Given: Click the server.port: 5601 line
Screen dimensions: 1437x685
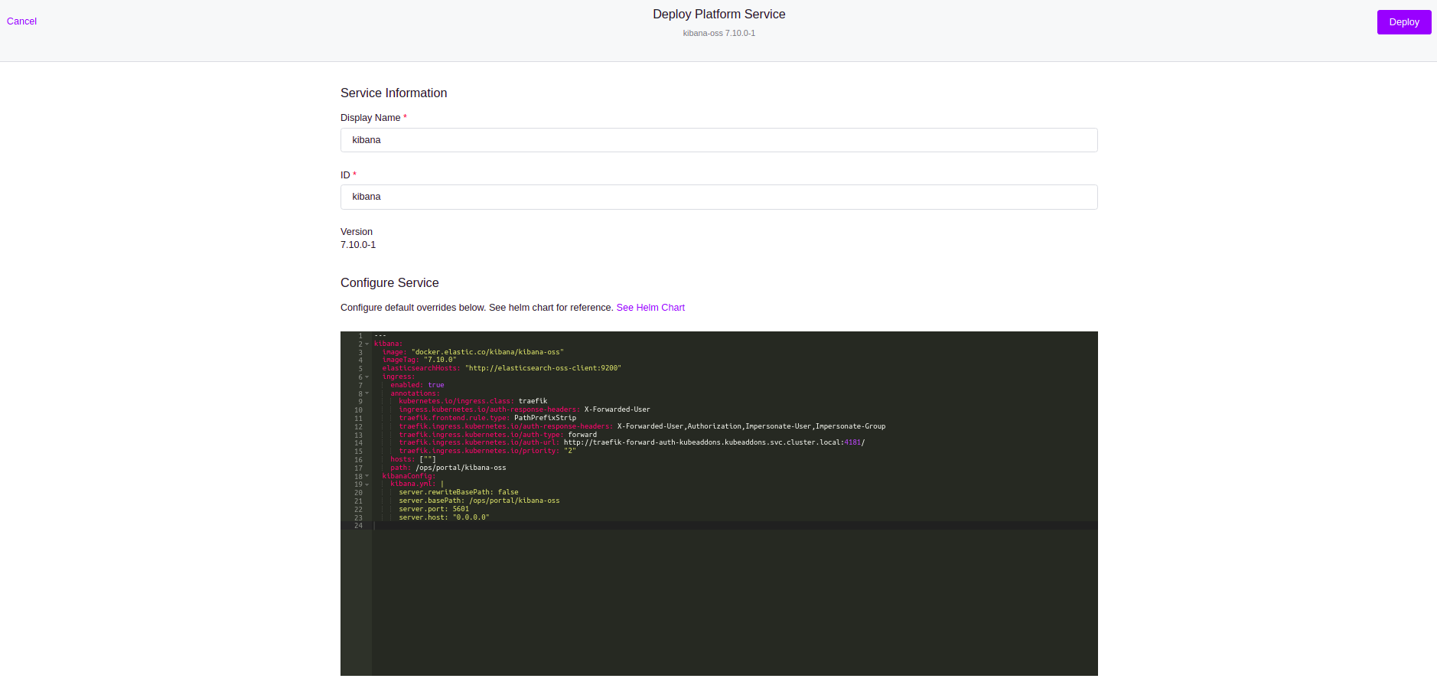Looking at the screenshot, I should point(434,509).
